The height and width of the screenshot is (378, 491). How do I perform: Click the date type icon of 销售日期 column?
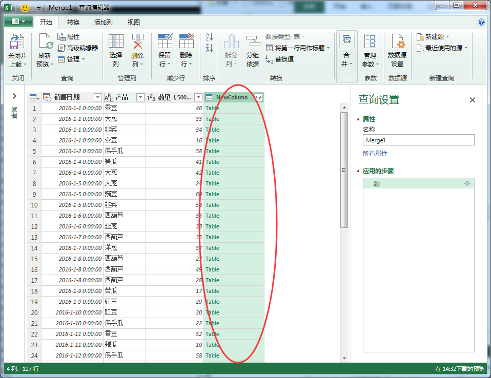click(x=47, y=97)
